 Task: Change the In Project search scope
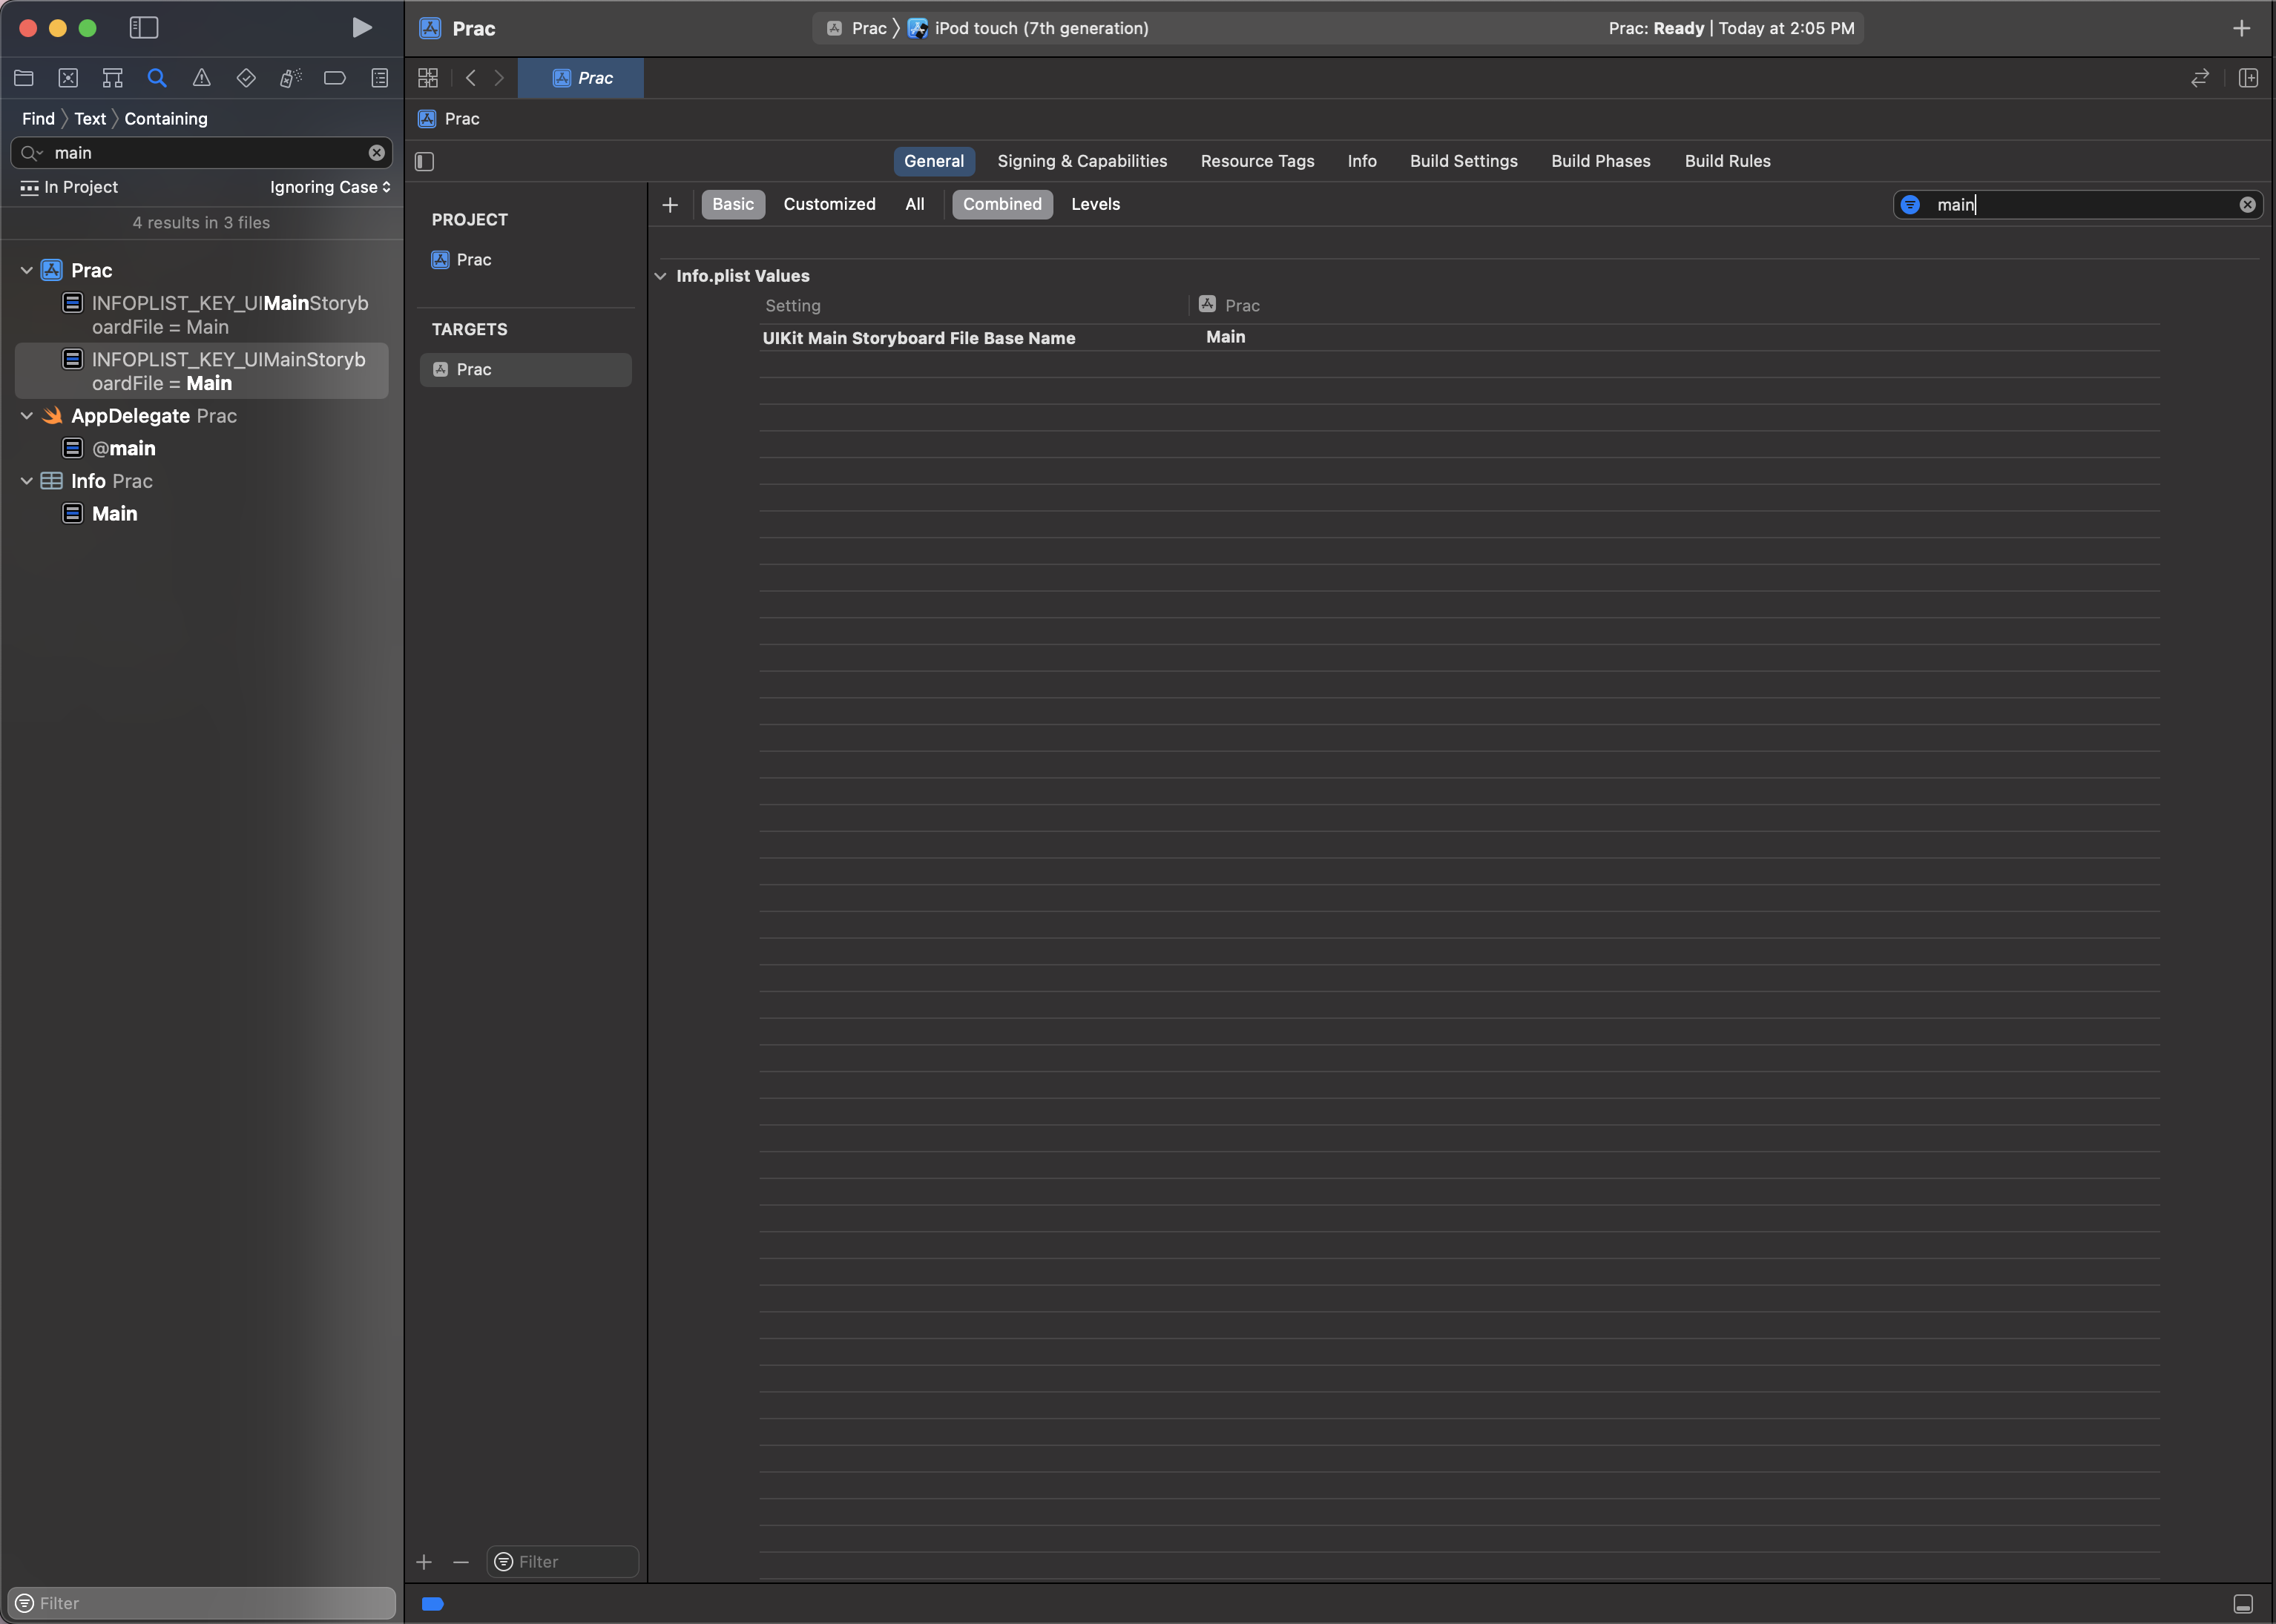[x=69, y=187]
